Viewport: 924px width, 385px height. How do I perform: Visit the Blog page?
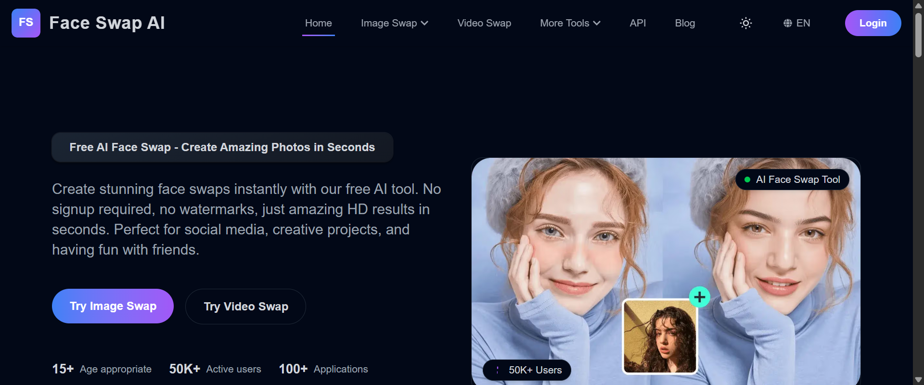click(x=685, y=23)
